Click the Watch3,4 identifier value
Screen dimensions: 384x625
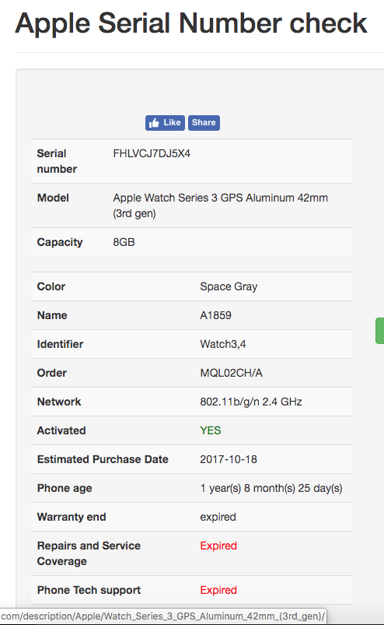coord(223,344)
